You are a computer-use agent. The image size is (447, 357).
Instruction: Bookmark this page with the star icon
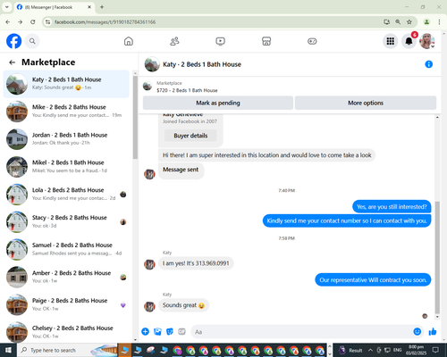[409, 22]
